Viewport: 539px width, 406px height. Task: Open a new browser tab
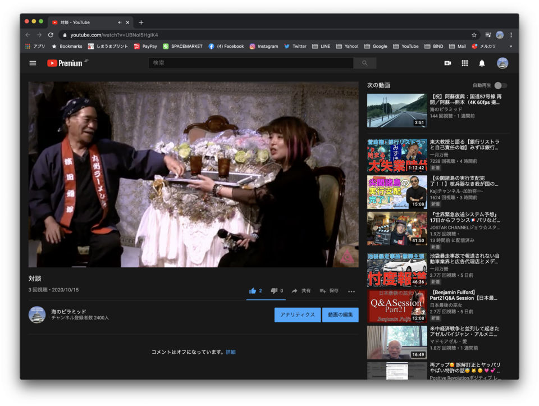[x=141, y=22]
